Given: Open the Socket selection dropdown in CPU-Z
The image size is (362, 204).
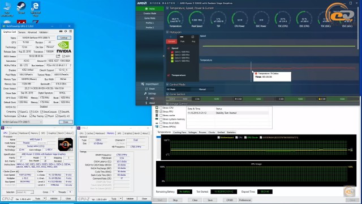Looking at the screenshot, I should [25, 192].
